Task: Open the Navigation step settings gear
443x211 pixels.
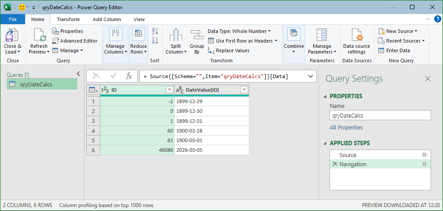Action: pos(424,164)
